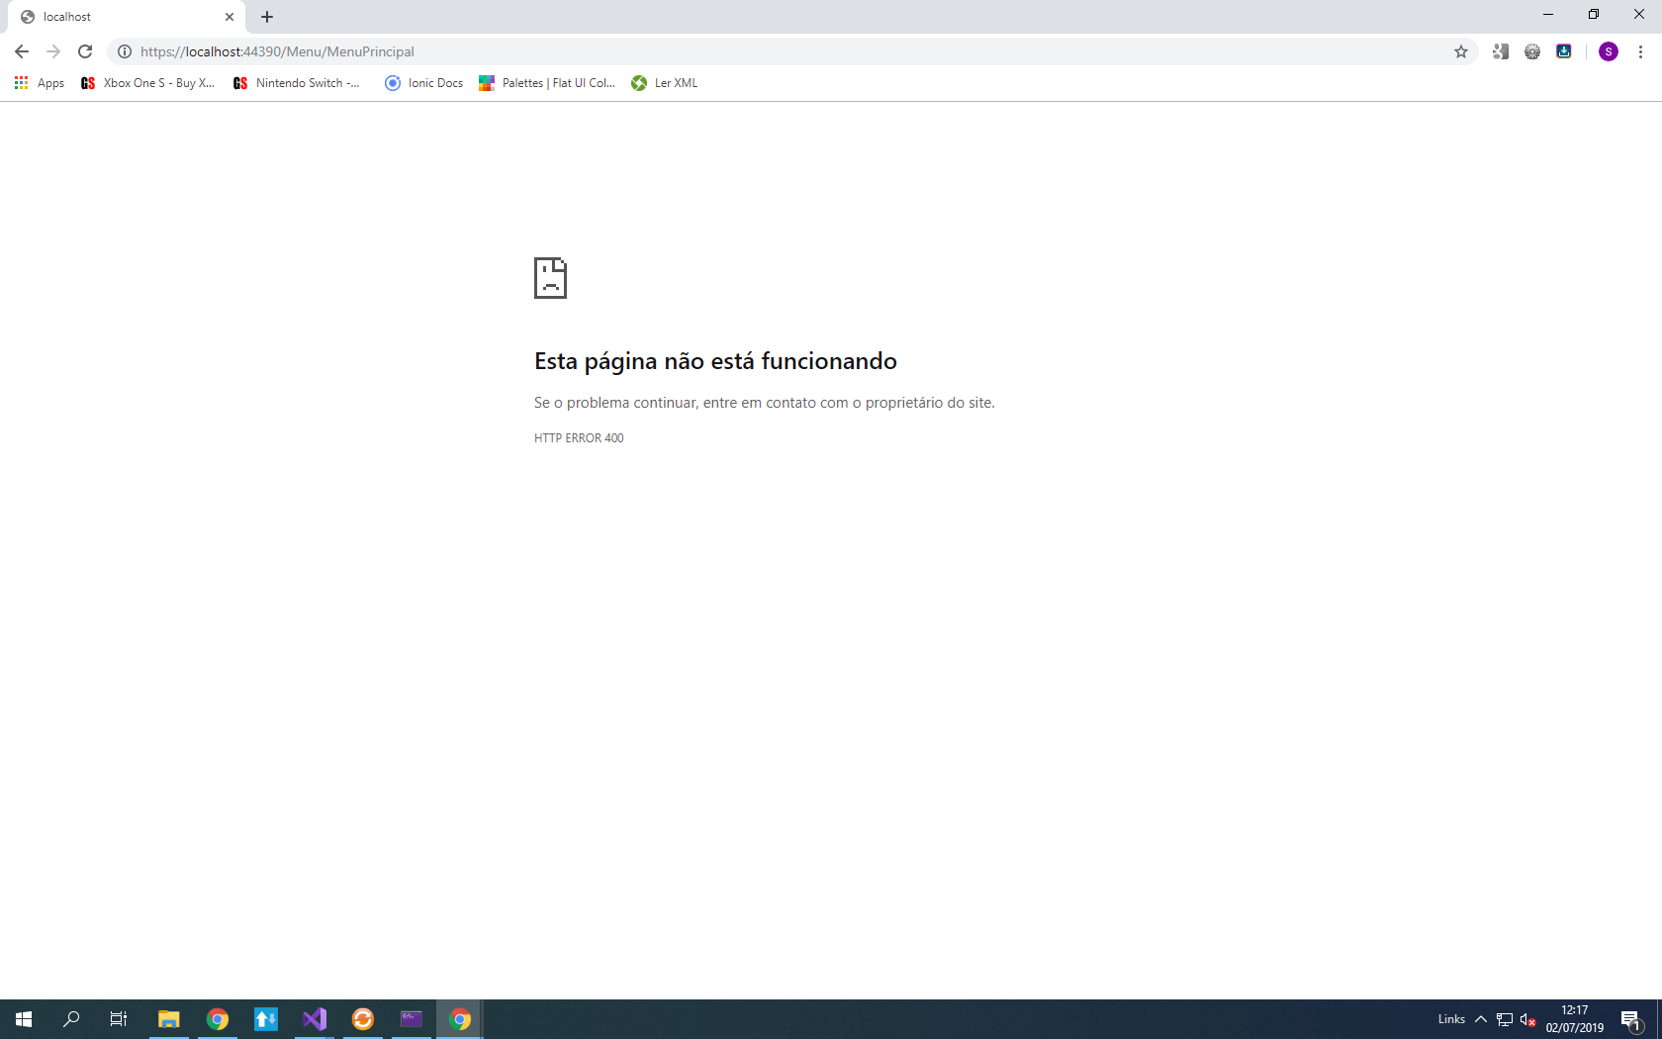Open Chrome's three-dot menu
The width and height of the screenshot is (1662, 1039).
[x=1640, y=51]
